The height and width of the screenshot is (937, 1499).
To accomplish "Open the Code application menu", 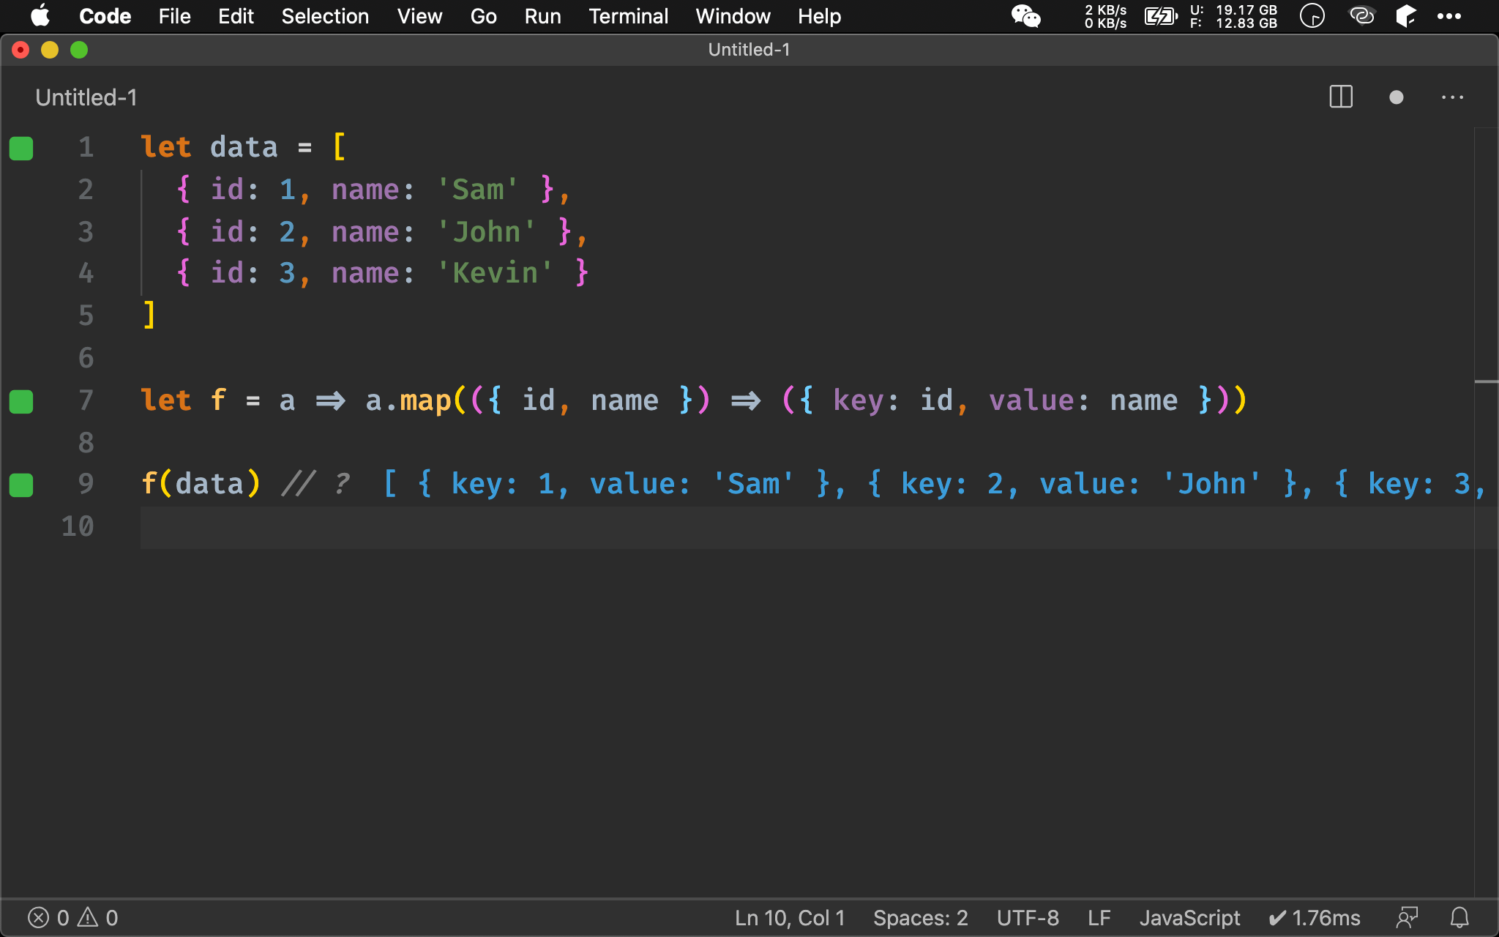I will tap(105, 16).
